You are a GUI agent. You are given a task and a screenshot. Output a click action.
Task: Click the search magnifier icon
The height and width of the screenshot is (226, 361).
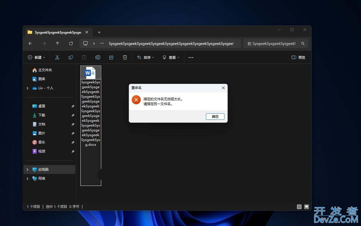(303, 43)
